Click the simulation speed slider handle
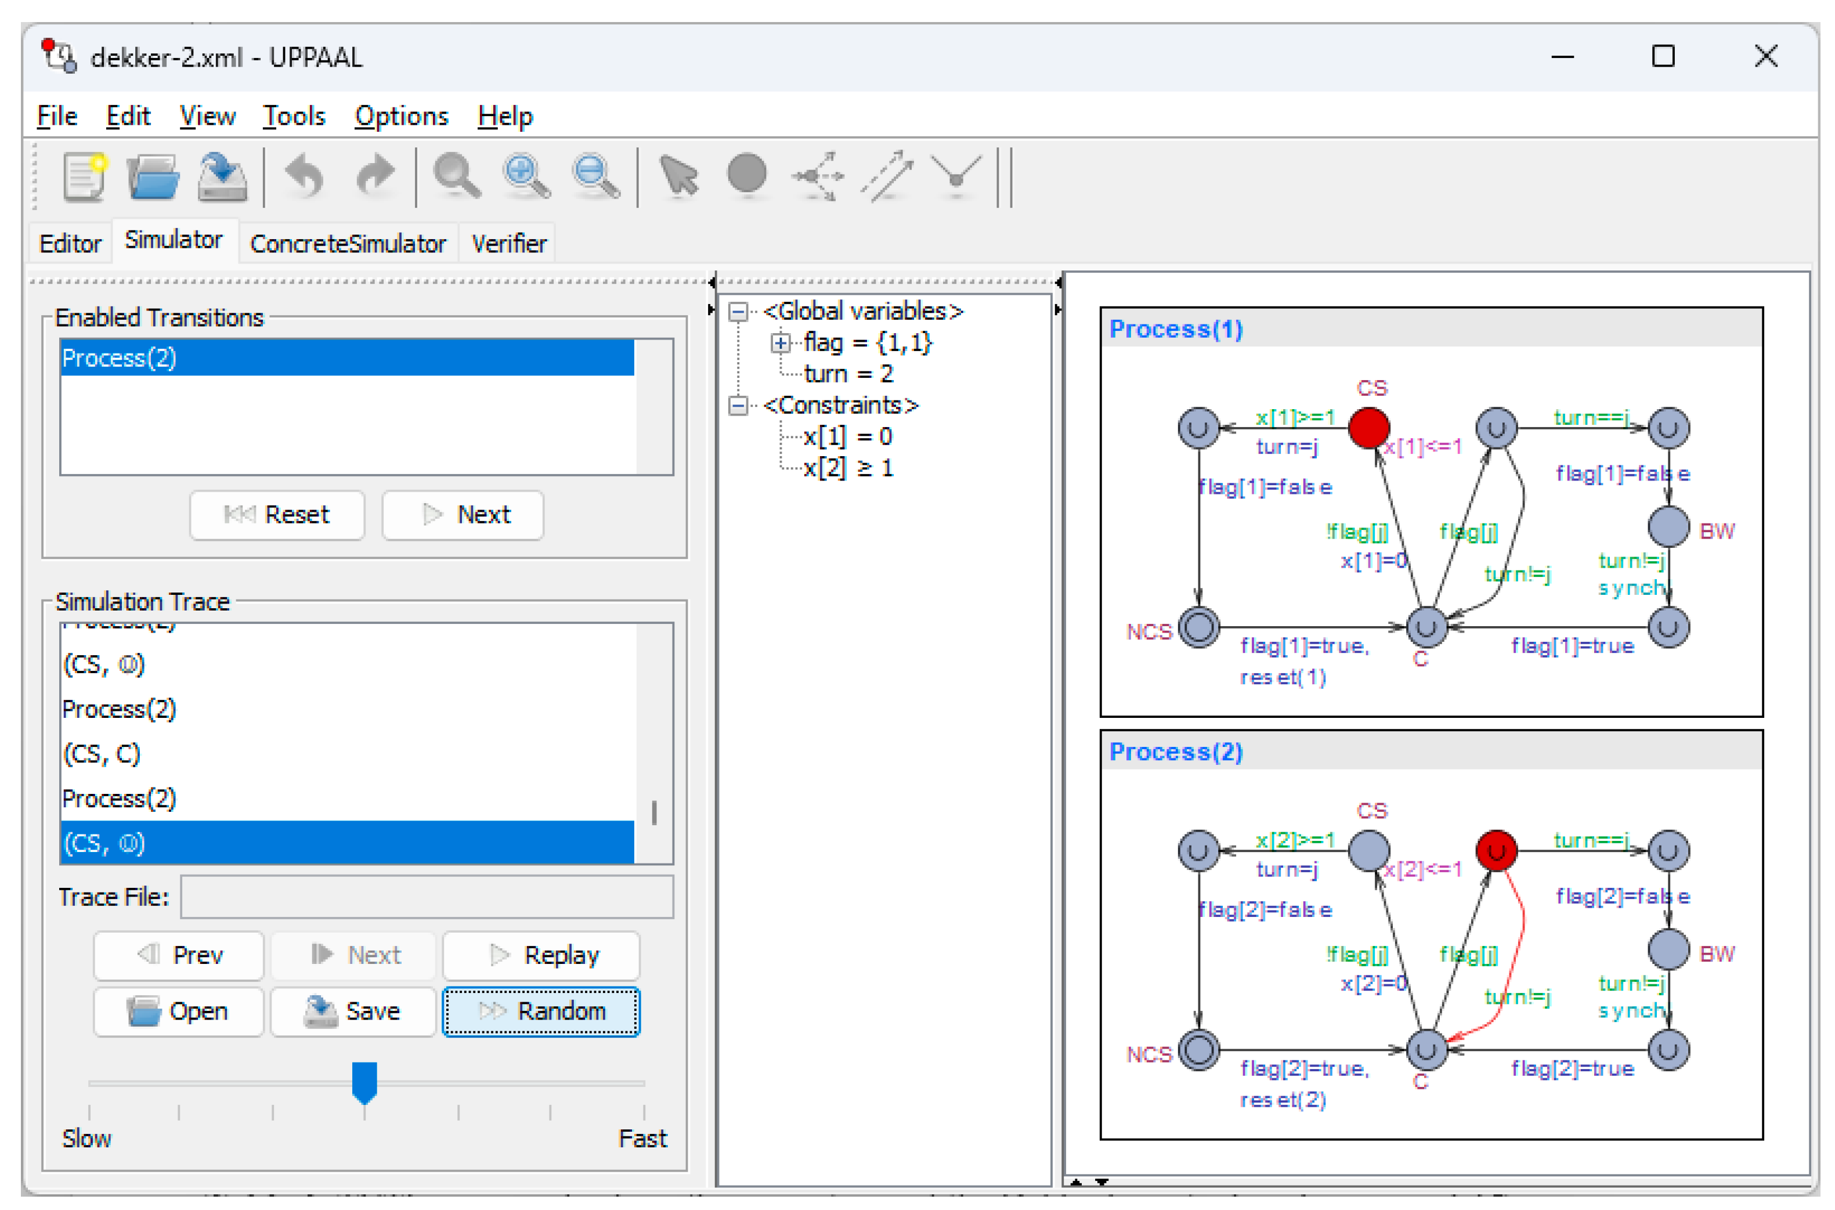 coord(364,1081)
